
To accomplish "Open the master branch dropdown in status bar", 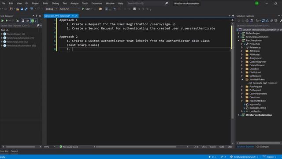I will [x=269, y=157].
